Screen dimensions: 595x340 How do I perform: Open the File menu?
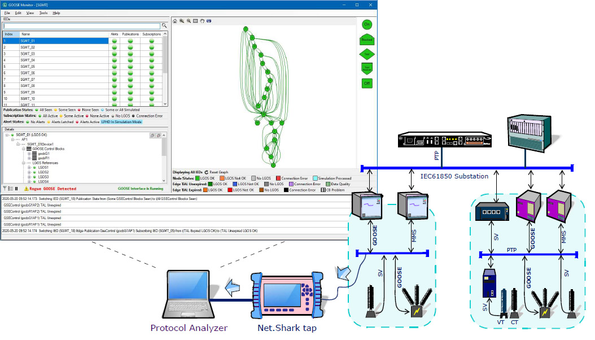click(7, 13)
